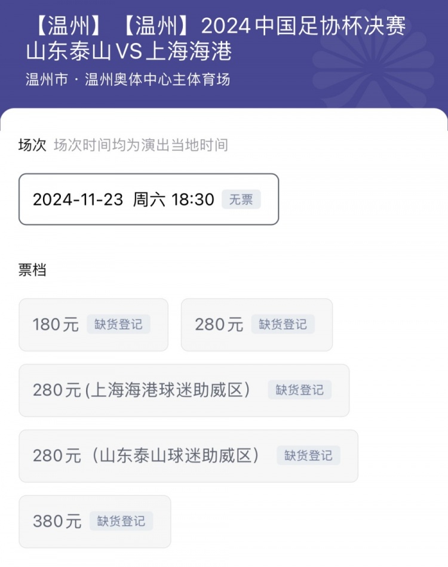Viewport: 448px width, 567px height.
Task: Select 280元 山东泰山球迷助威区 ticket tier
Action: click(146, 456)
